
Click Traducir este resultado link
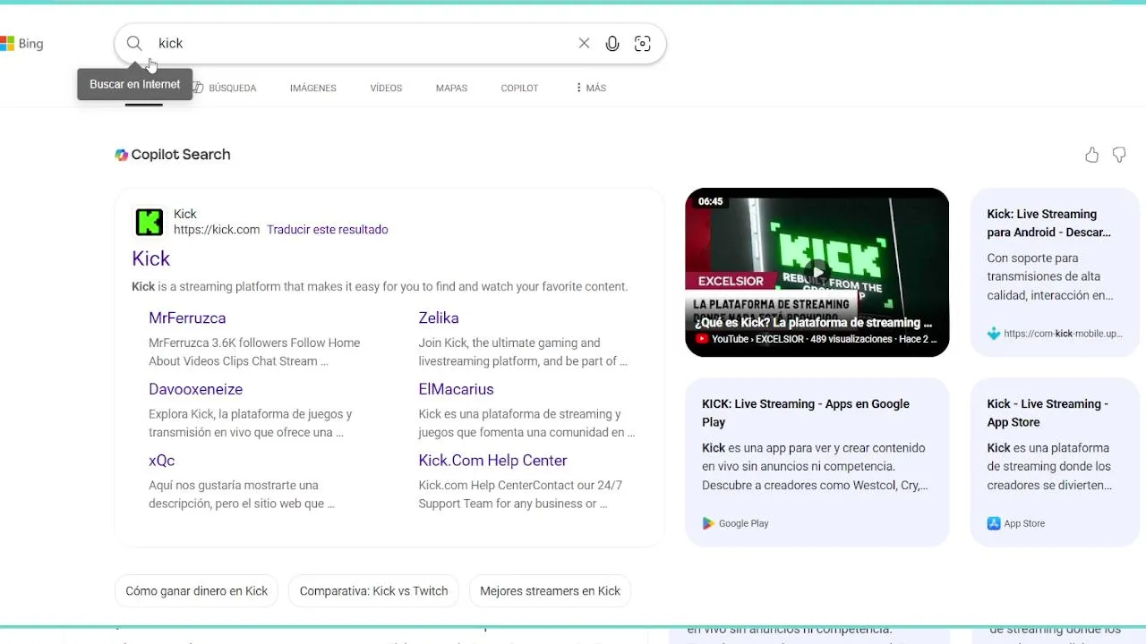[327, 229]
